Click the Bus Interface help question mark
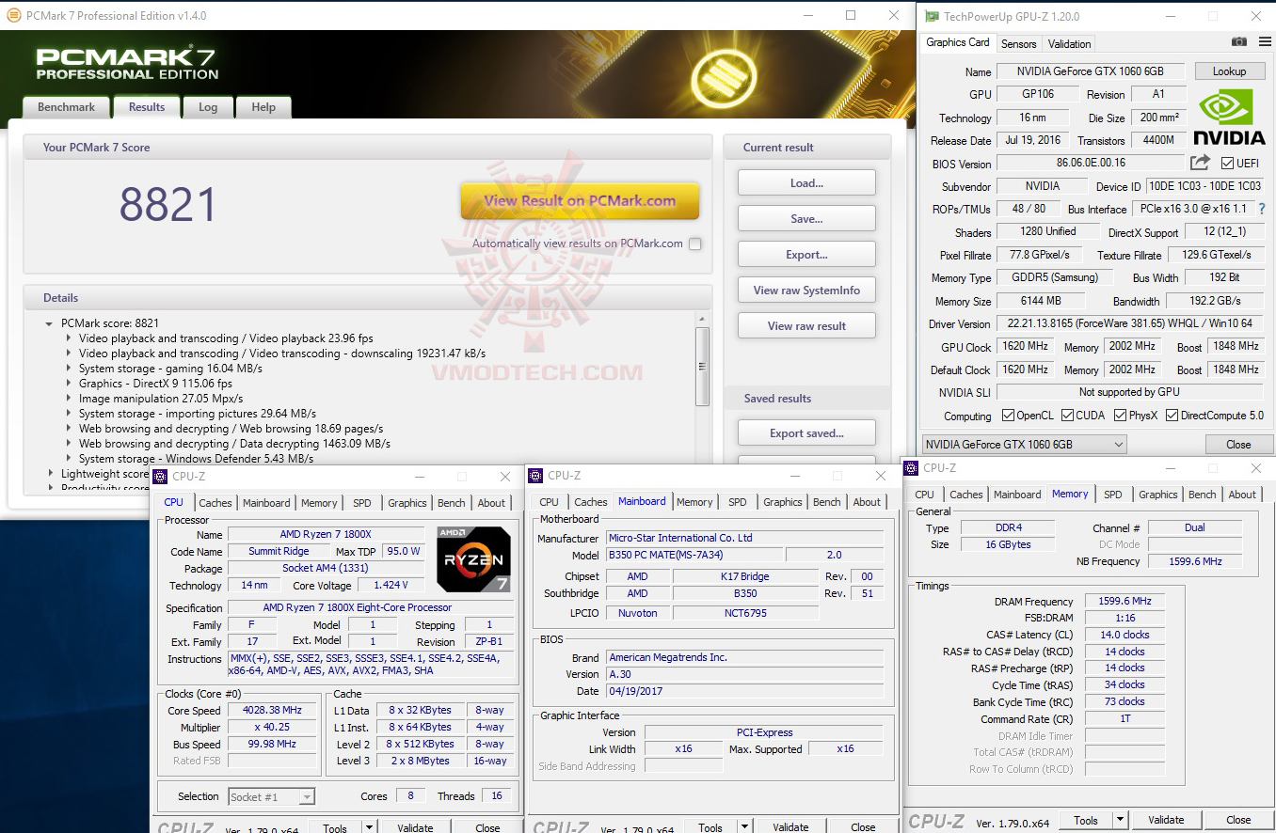 [x=1263, y=209]
